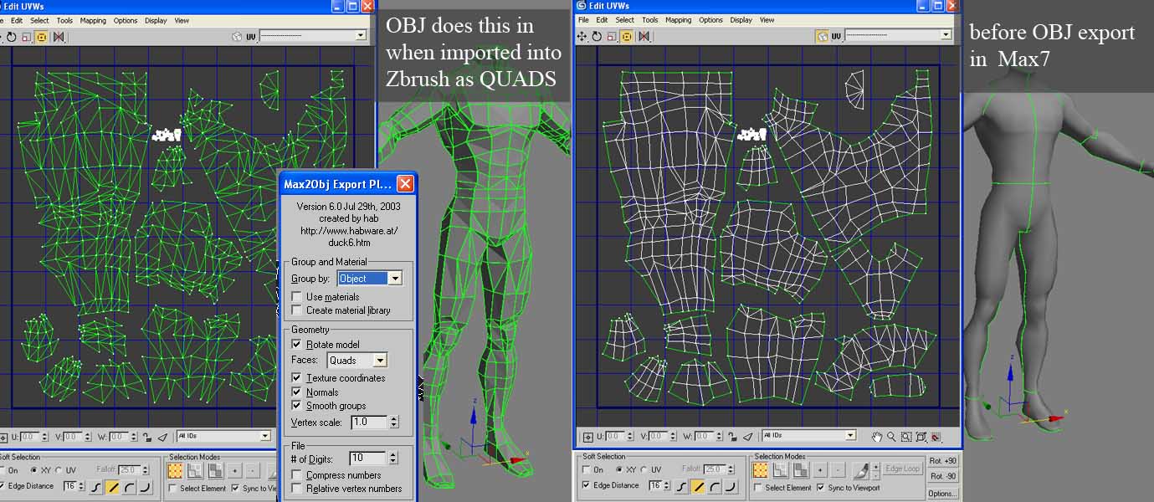Click Edge Loop button

903,469
